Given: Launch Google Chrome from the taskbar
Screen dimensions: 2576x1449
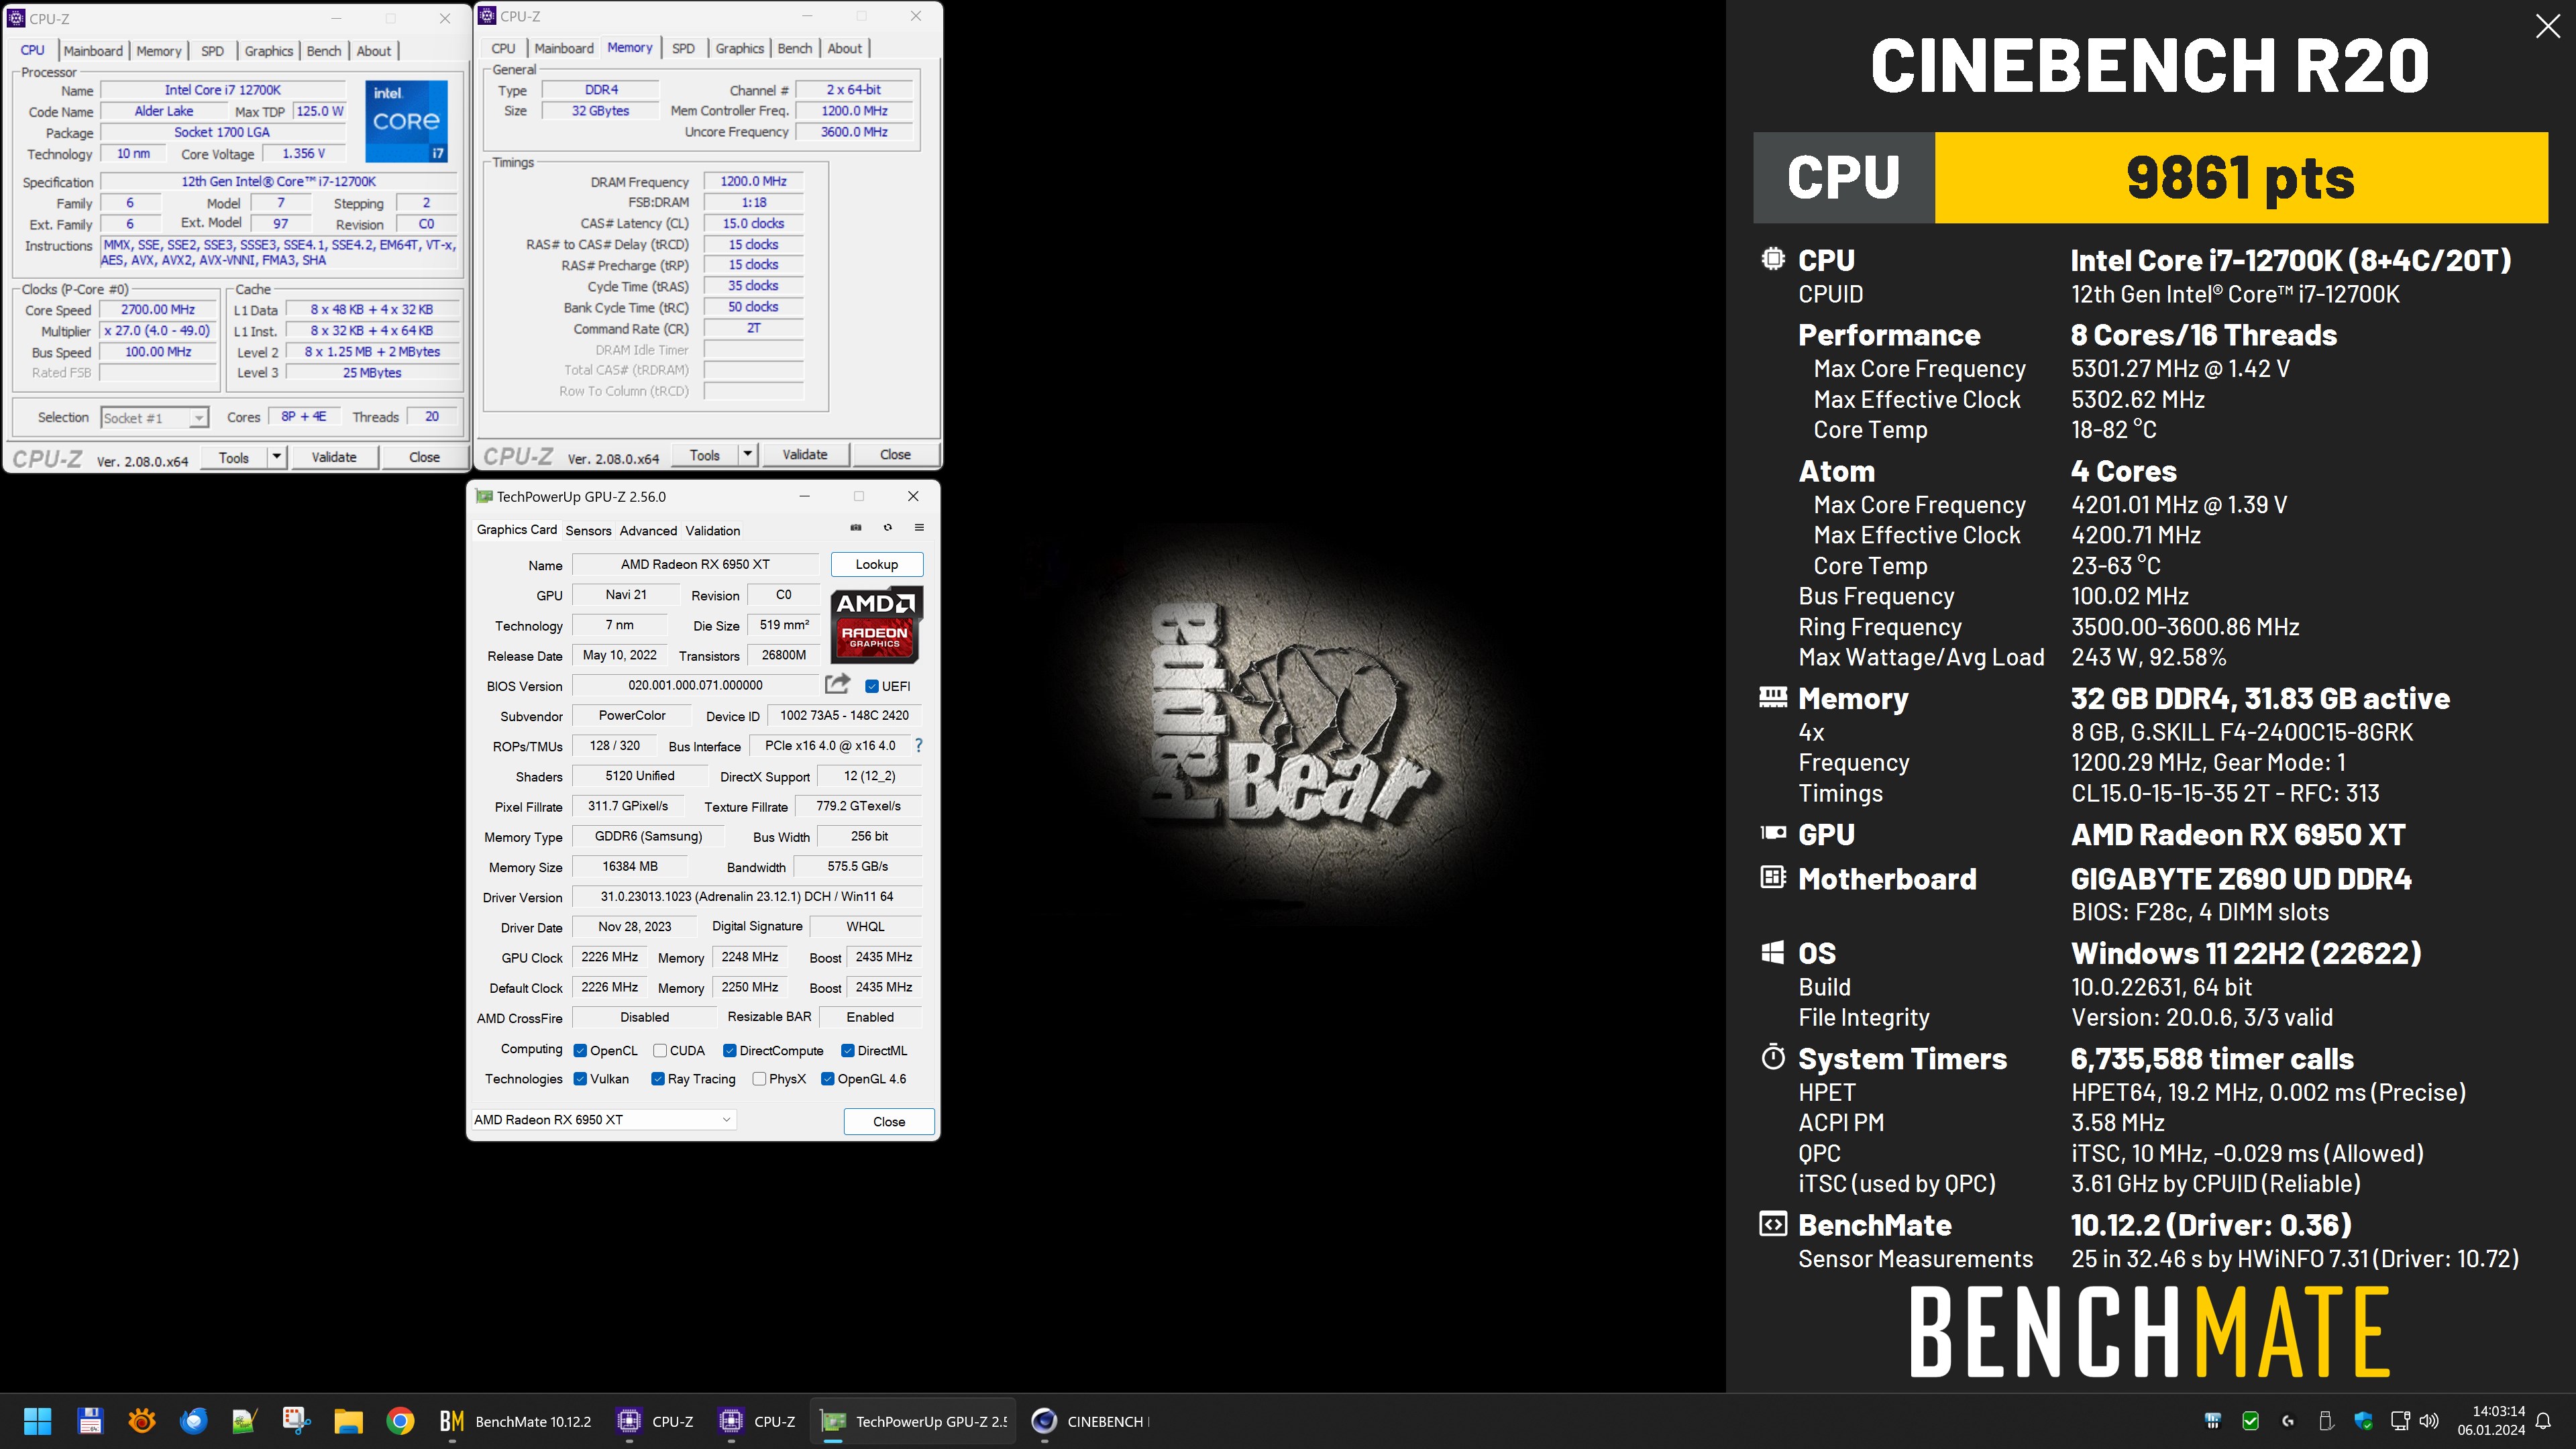Looking at the screenshot, I should tap(400, 1421).
